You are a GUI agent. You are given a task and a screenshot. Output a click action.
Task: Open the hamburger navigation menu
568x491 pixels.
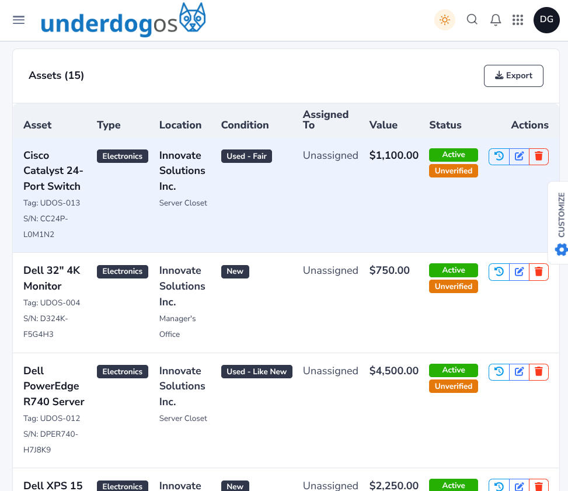click(x=19, y=20)
